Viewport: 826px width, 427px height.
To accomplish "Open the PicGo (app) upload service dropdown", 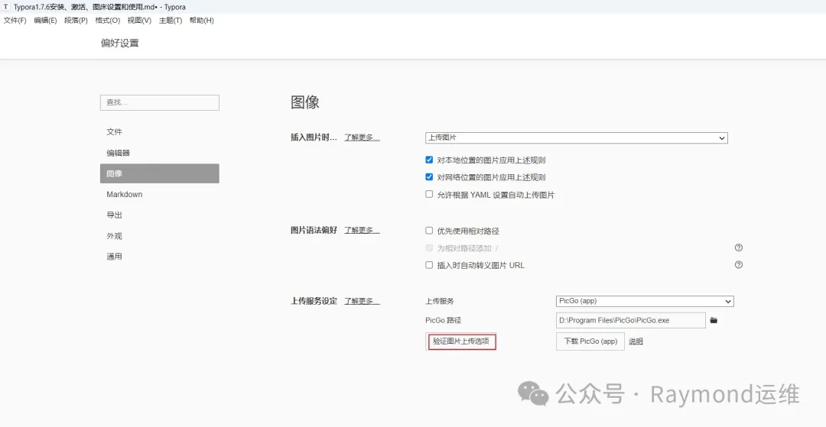I will [x=645, y=301].
